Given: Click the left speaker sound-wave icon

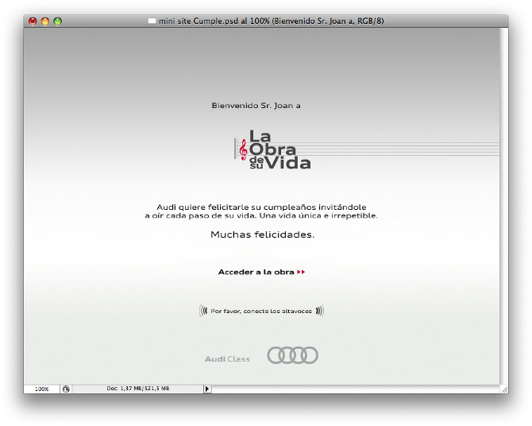Looking at the screenshot, I should coord(203,311).
